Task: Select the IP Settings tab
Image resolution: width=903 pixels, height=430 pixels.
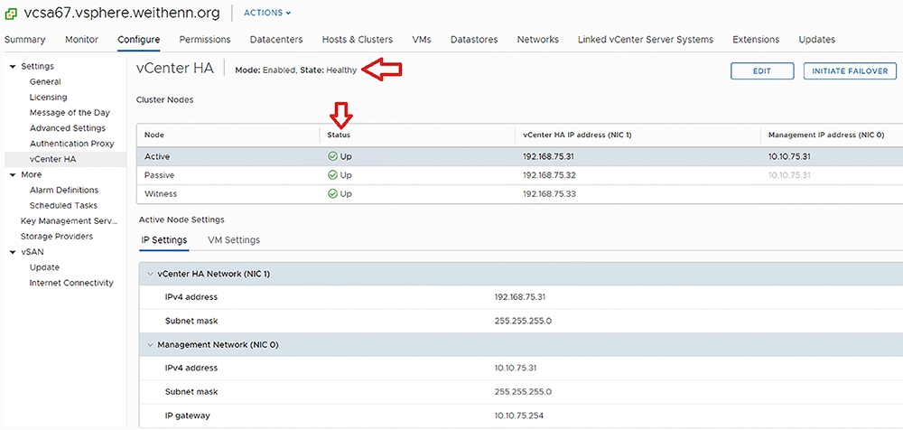Action: pos(164,239)
